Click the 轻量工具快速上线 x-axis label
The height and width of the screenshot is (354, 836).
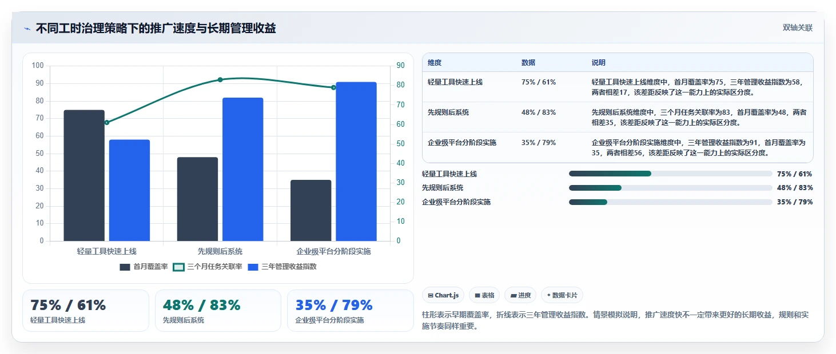106,251
